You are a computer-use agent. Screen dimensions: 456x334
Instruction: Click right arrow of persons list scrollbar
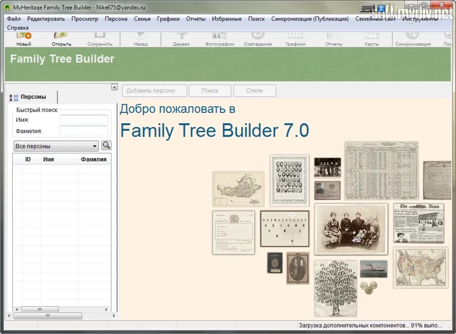(x=106, y=310)
